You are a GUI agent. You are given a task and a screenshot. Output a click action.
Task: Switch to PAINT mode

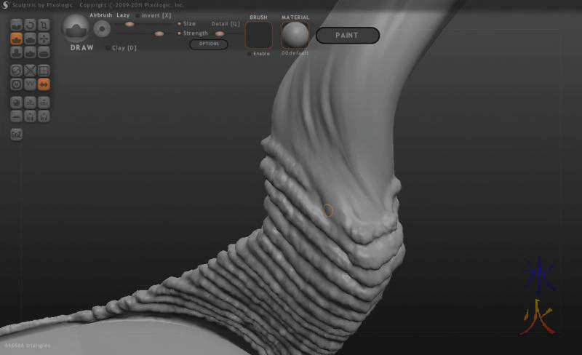click(x=348, y=35)
